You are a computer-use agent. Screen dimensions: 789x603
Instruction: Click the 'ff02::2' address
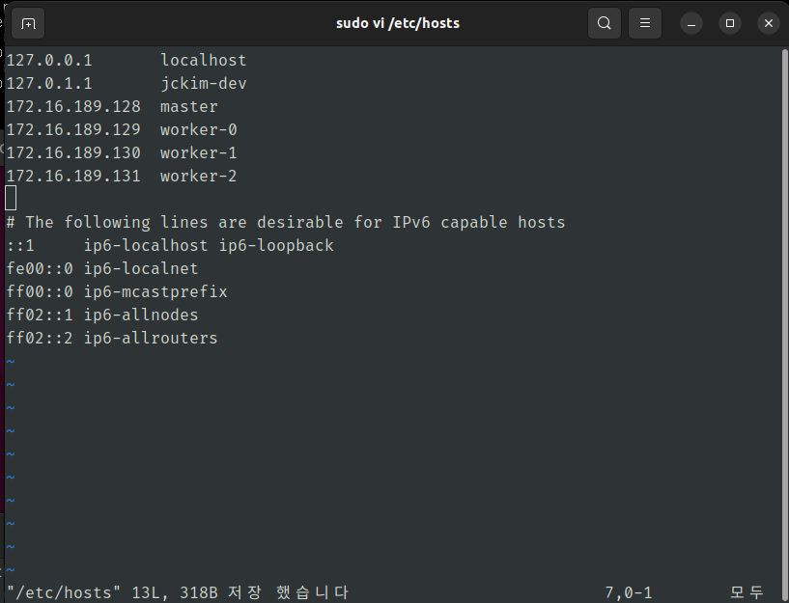pyautogui.click(x=40, y=338)
